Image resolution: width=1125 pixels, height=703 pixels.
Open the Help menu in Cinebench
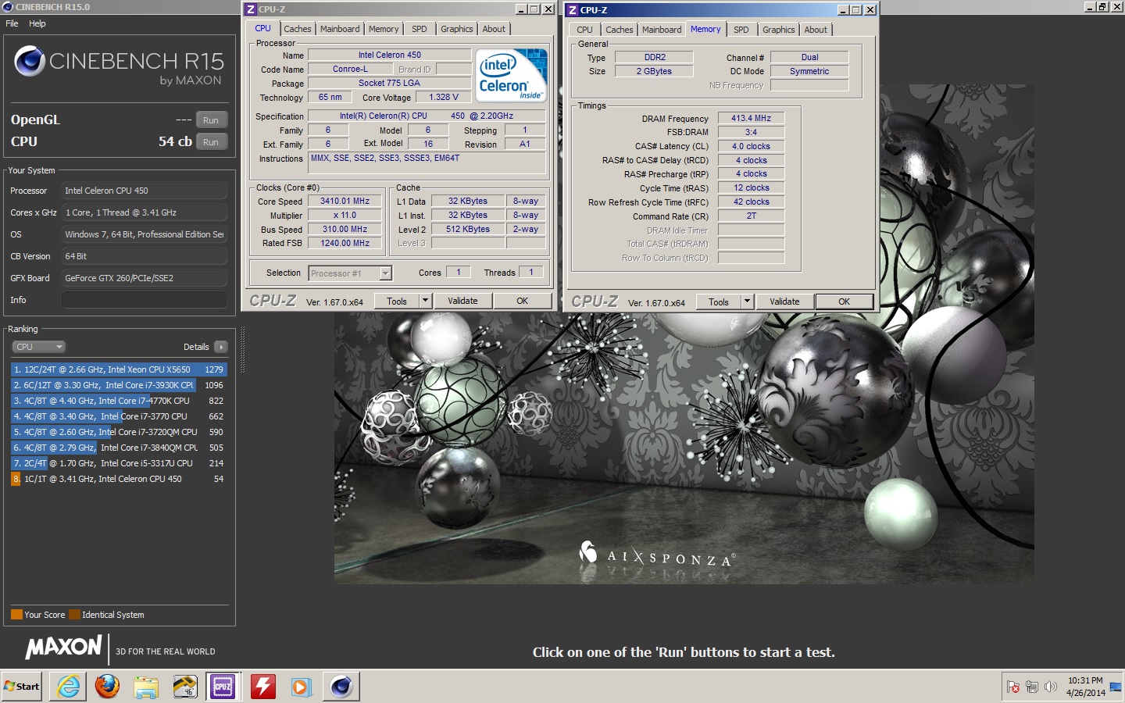(x=37, y=23)
